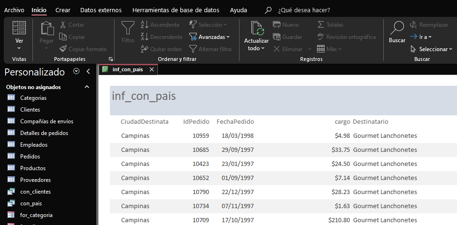Image resolution: width=457 pixels, height=225 pixels.
Task: Run Revisión ortográfica spell check
Action: pos(346,37)
